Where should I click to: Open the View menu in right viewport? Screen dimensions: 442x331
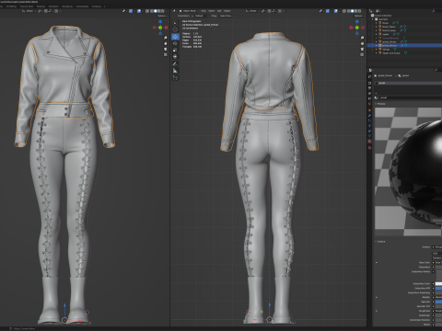tap(204, 11)
